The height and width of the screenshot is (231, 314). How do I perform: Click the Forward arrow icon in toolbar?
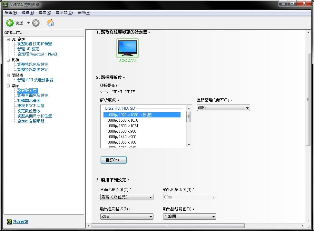pyautogui.click(x=36, y=23)
